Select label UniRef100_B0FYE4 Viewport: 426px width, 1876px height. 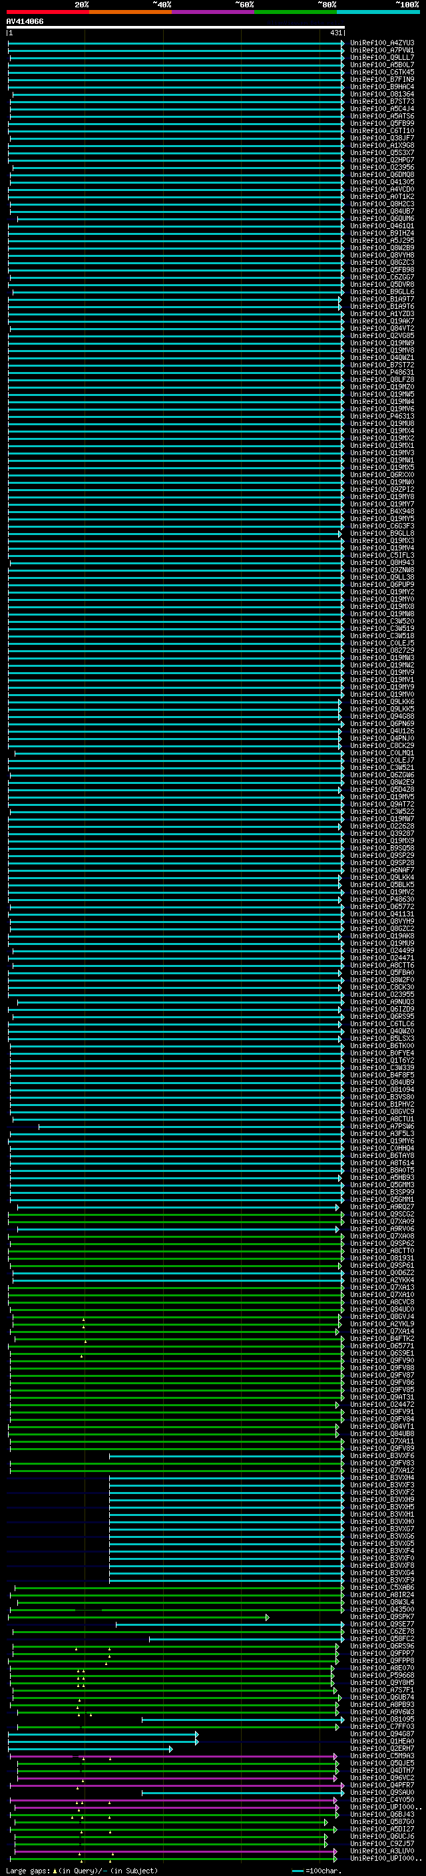click(382, 1053)
